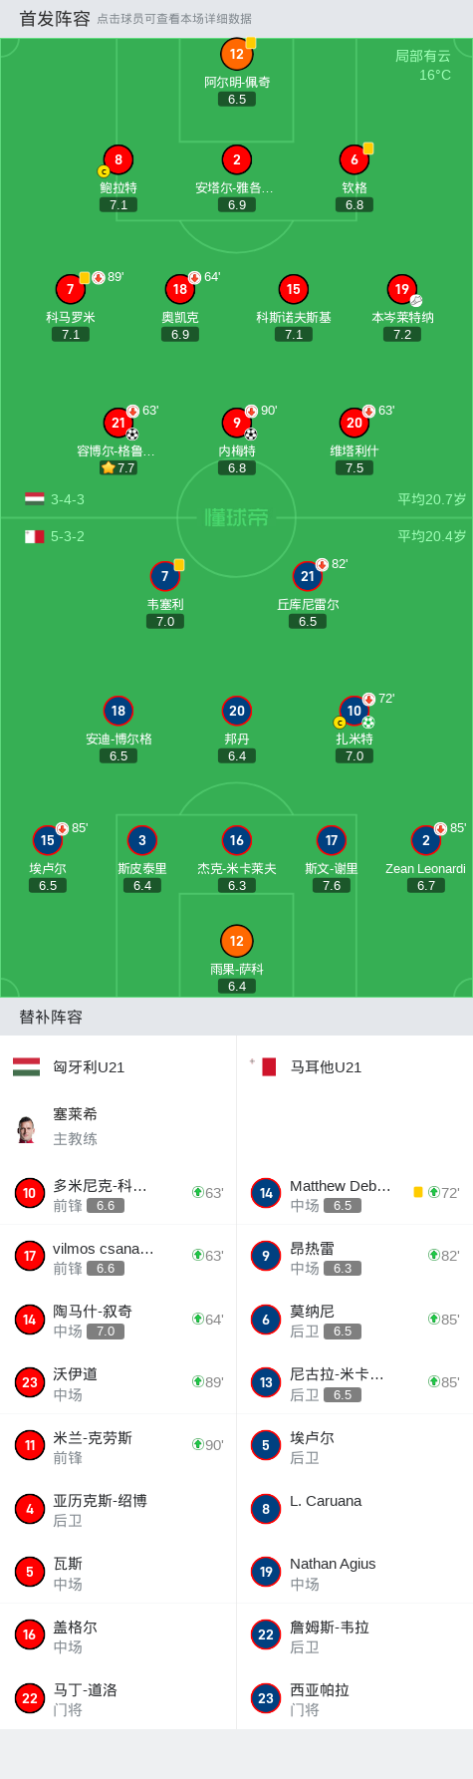Tap 斯文-谢里 number 17 defender icon
Screen dimensions: 473x1779
(x=332, y=840)
